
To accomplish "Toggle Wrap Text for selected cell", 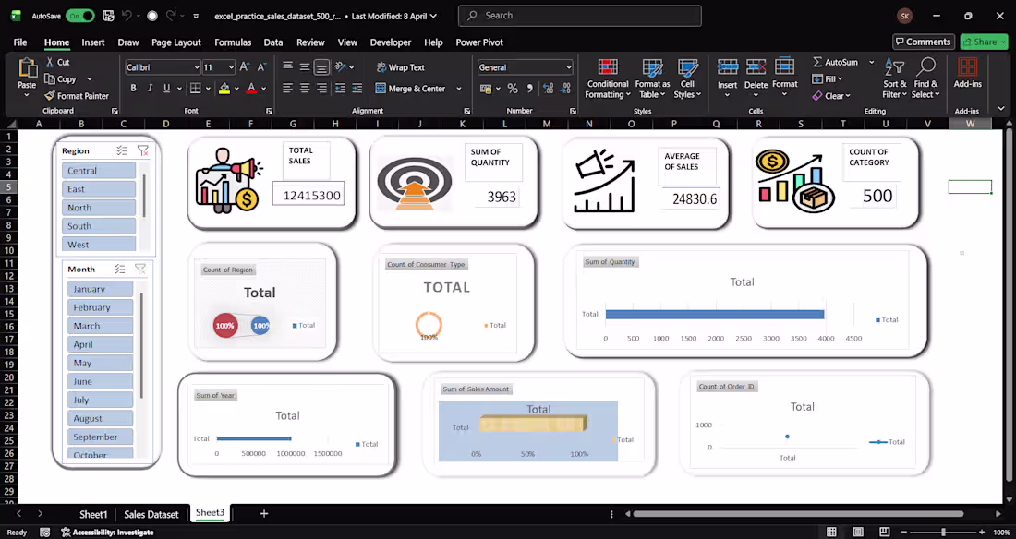I will (400, 67).
